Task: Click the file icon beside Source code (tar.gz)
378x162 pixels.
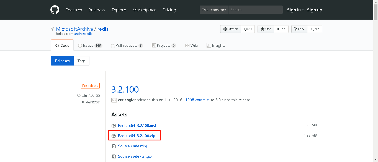Action: click(x=114, y=156)
